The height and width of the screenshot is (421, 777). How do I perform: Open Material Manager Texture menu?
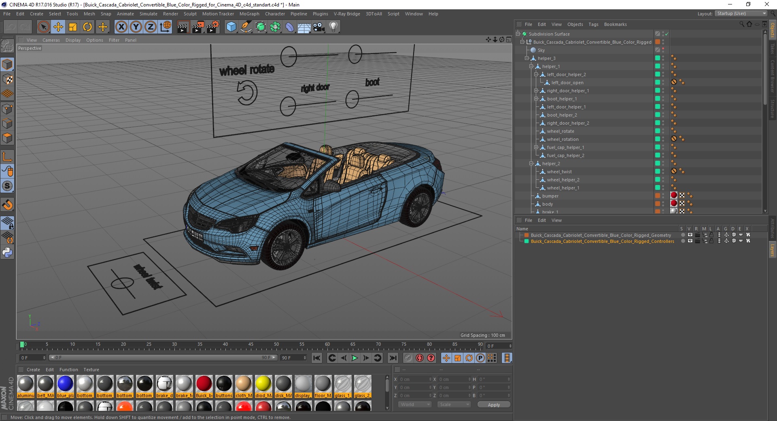click(x=91, y=370)
